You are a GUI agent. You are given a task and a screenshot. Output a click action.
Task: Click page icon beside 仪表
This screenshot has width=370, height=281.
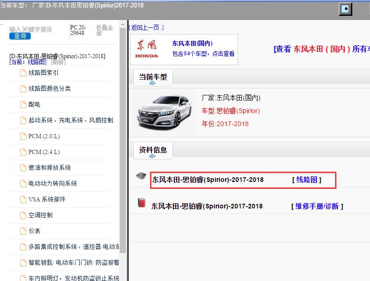tap(23, 231)
